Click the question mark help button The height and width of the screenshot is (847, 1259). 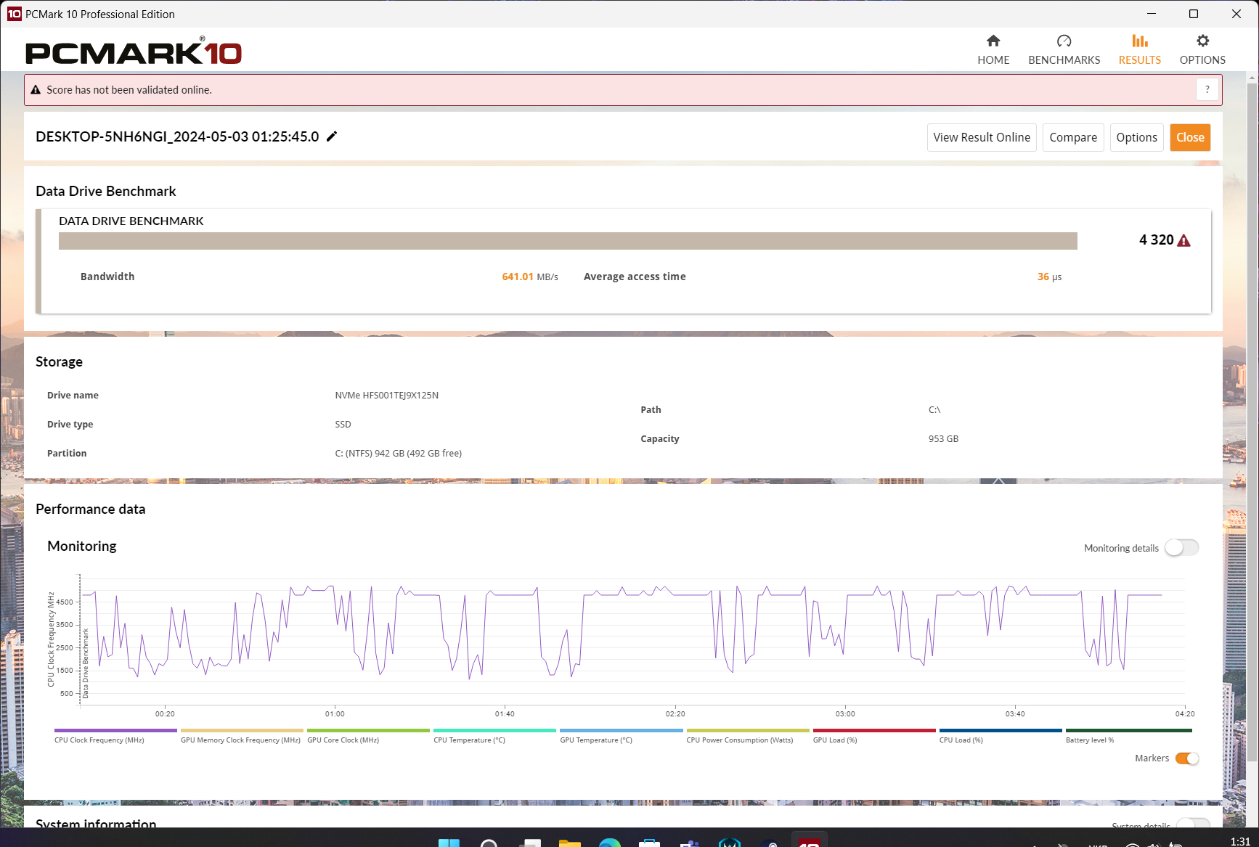1207,89
